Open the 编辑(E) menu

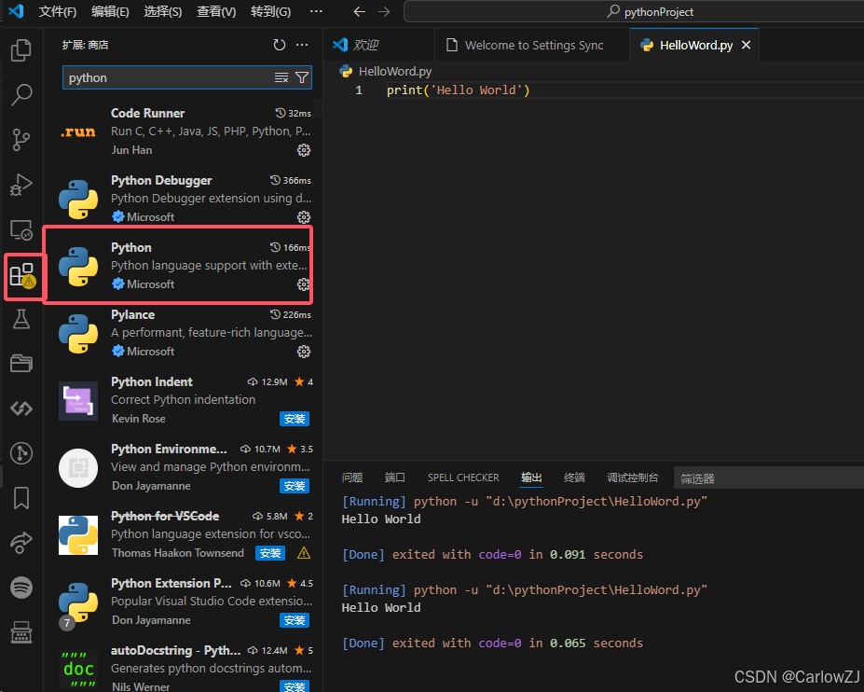click(x=110, y=11)
